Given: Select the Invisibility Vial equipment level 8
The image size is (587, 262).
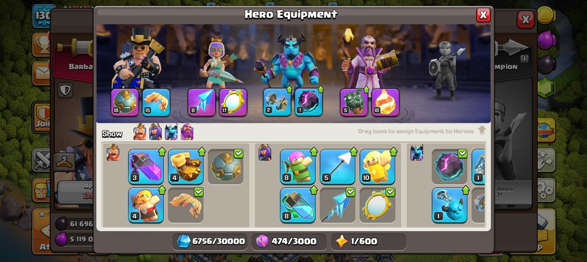Looking at the screenshot, I should click(298, 205).
